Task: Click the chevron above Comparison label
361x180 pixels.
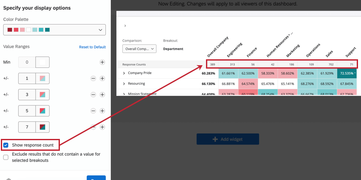Action: coord(125,26)
